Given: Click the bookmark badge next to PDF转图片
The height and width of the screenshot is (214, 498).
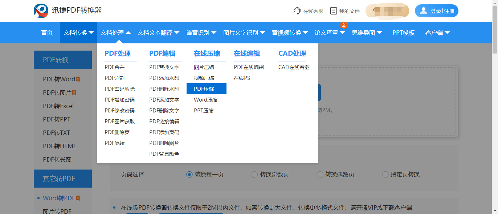Looking at the screenshot, I should 74,93.
